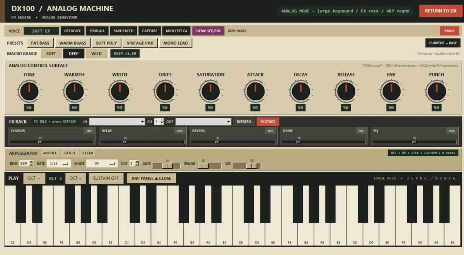Click SAVE PATCH button
Viewport: 464px width, 255px height.
pyautogui.click(x=123, y=31)
